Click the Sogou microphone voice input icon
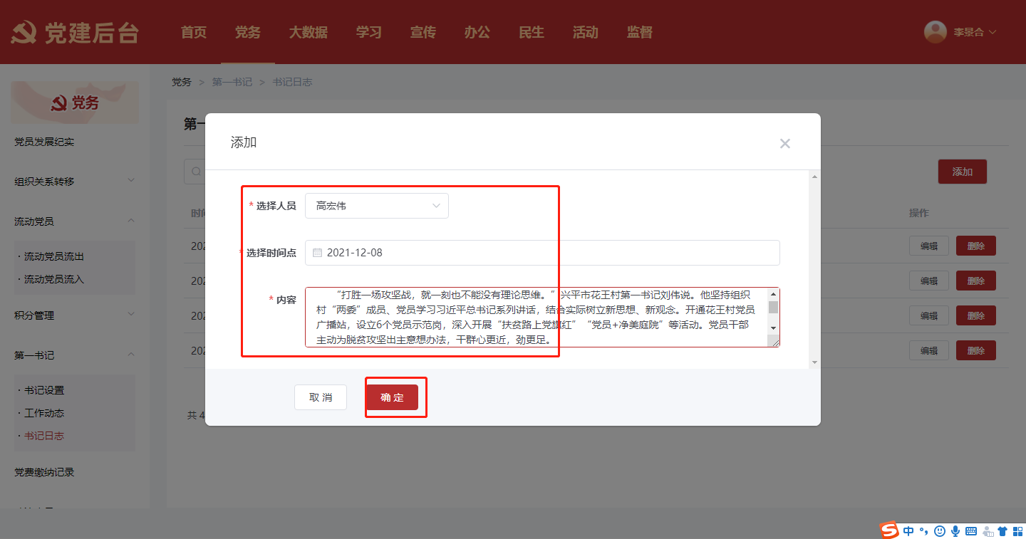 [955, 530]
